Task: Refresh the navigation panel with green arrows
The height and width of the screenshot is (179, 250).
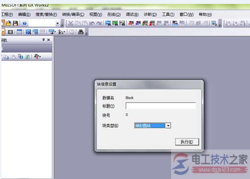Action: pos(27,57)
